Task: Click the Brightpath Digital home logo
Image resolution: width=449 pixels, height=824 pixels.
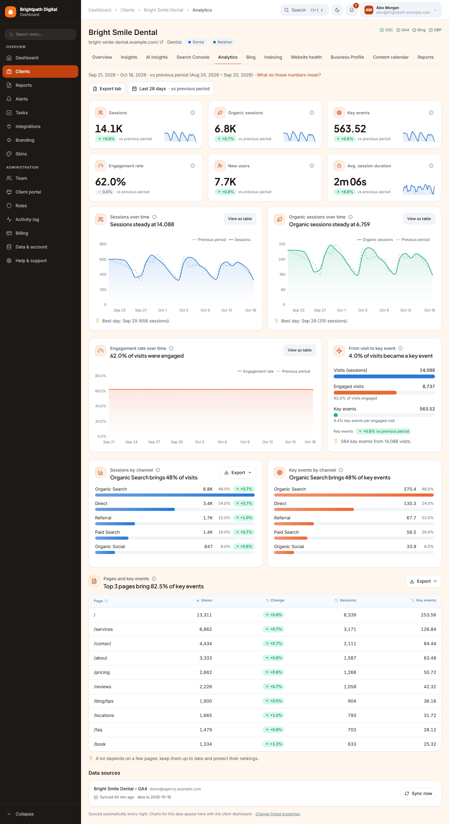Action: 11,12
